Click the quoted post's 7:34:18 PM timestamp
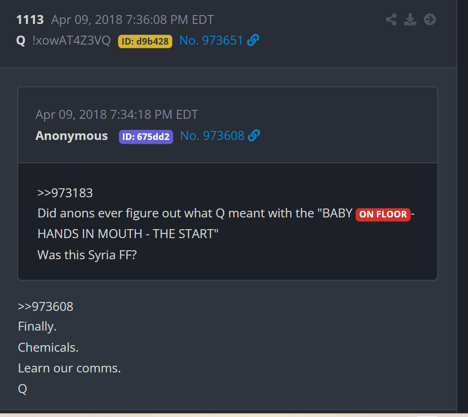468x417 pixels. coord(117,115)
